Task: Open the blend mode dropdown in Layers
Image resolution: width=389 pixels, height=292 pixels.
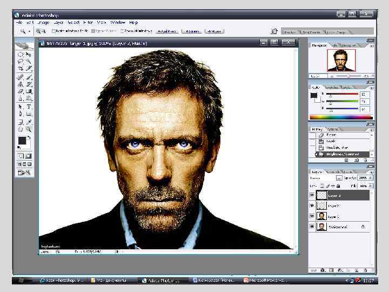Action: pyautogui.click(x=339, y=178)
